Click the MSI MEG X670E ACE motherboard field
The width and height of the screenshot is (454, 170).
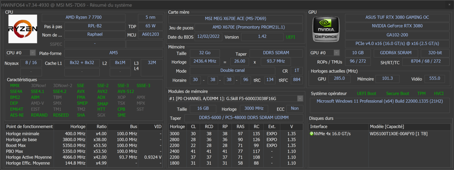(235, 19)
